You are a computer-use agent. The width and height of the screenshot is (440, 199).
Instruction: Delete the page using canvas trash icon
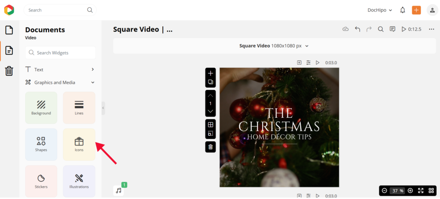tap(211, 147)
